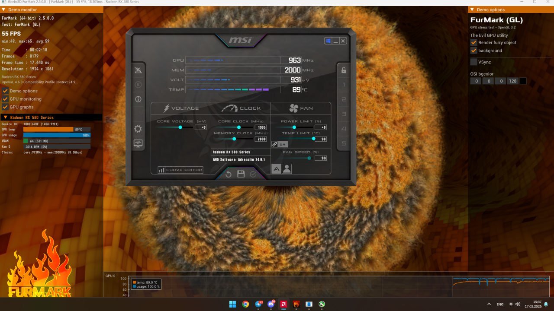The image size is (554, 311).
Task: Click the first OSI bgcolor value field
Action: (476, 81)
